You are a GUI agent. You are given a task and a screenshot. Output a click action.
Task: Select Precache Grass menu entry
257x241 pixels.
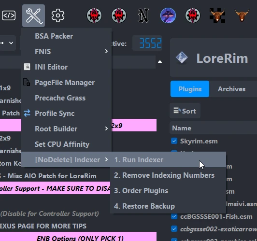67,98
